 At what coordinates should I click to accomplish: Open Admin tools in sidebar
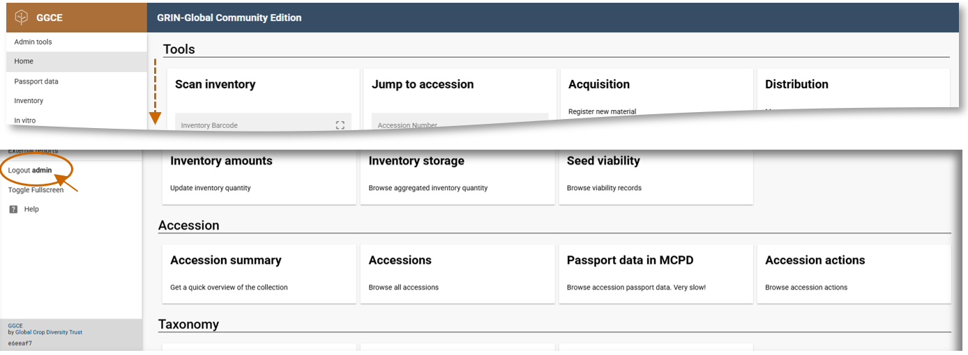tap(33, 42)
